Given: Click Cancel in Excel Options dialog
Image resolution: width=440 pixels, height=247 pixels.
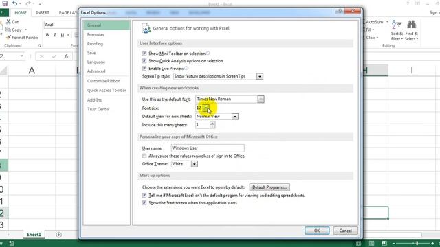Looking at the screenshot, I should pyautogui.click(x=345, y=231).
